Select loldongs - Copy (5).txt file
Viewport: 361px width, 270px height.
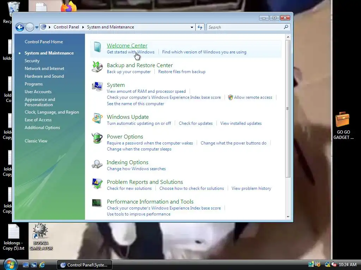(x=14, y=237)
